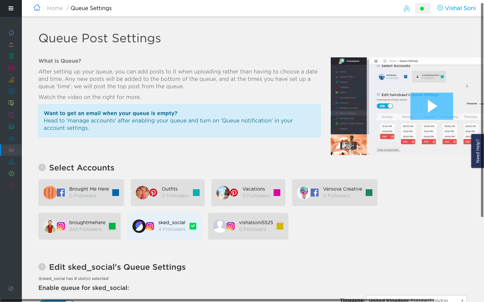Click the Instagram icon on the sked_social card
This screenshot has height=302, width=484.
pos(150,226)
